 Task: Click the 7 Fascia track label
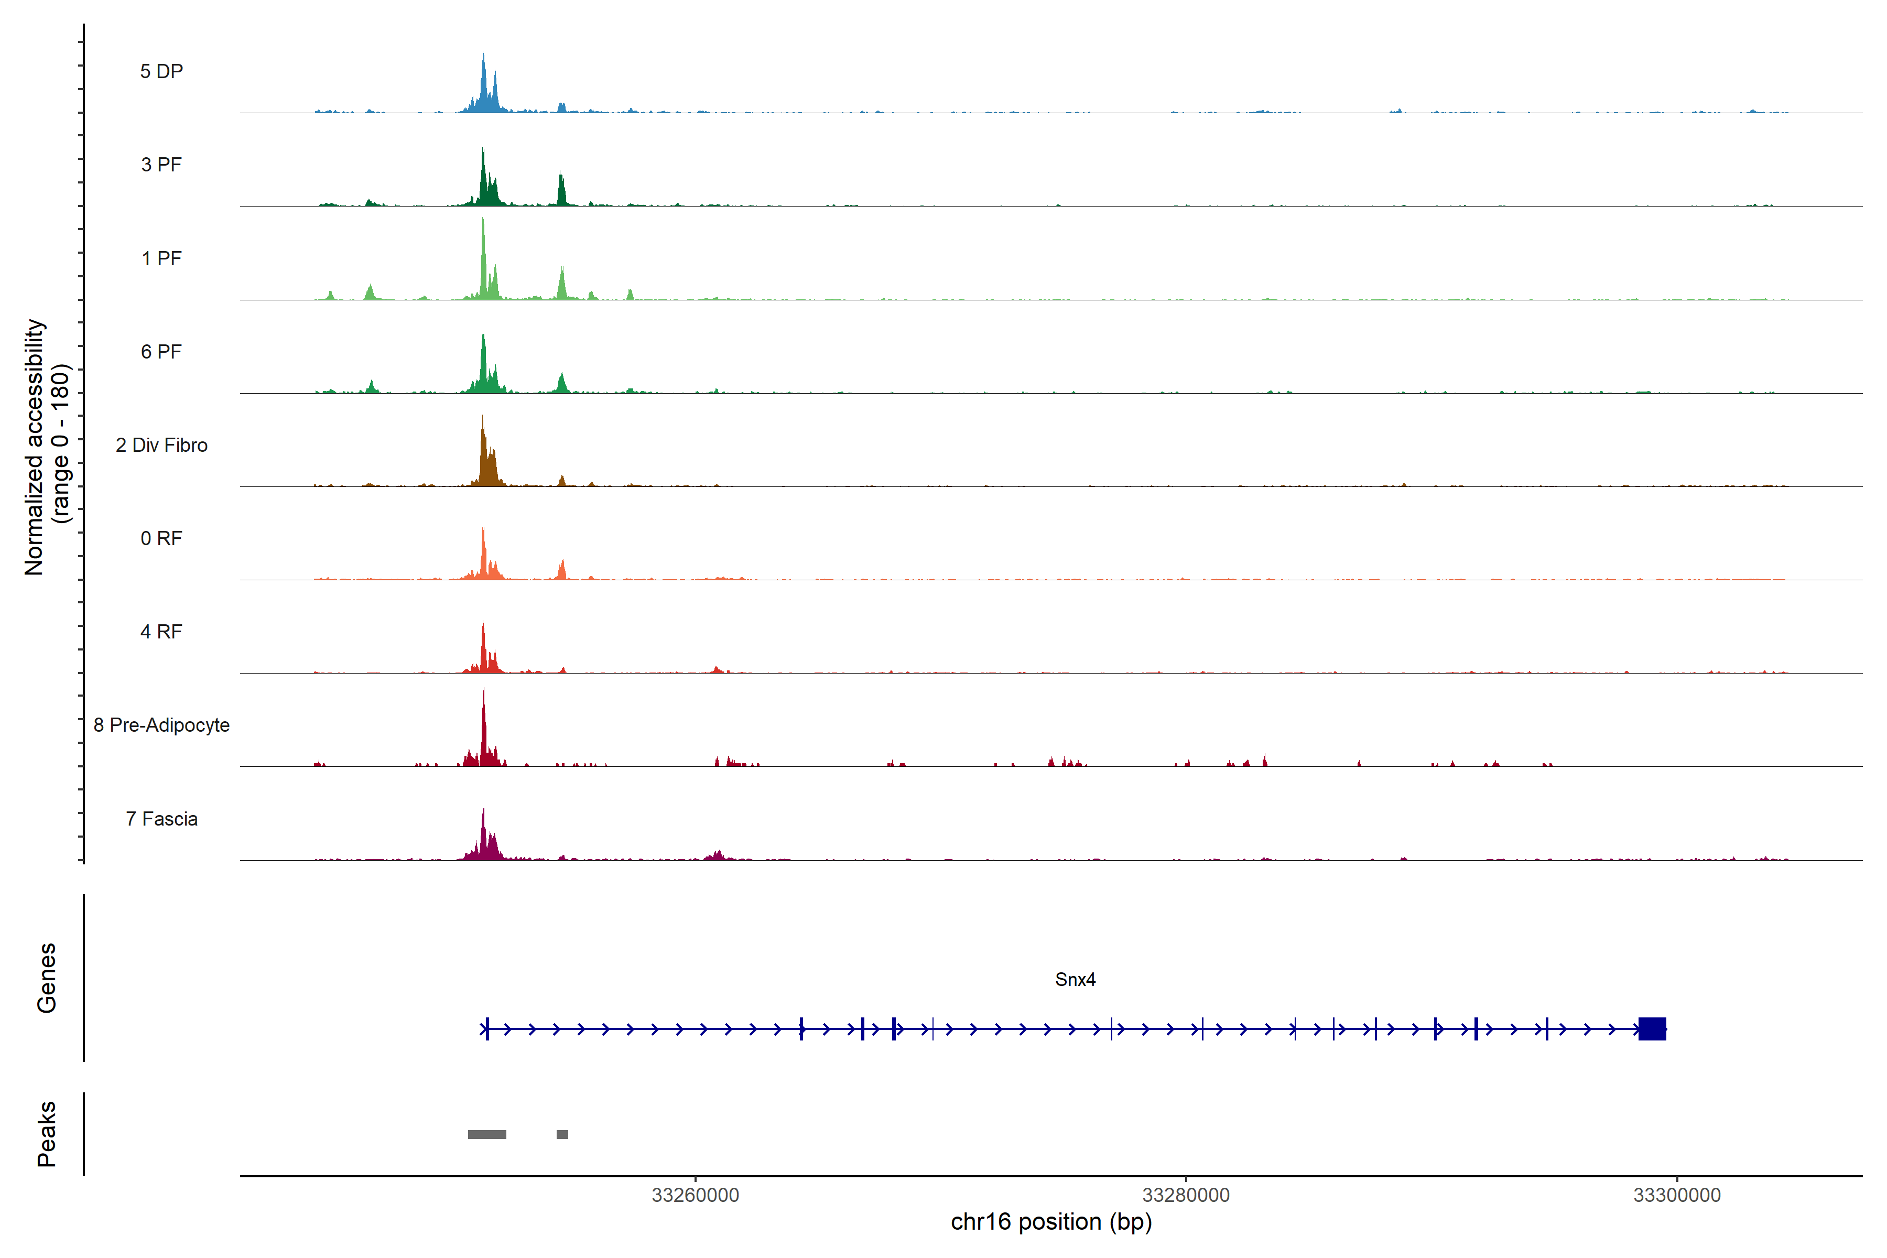click(161, 818)
